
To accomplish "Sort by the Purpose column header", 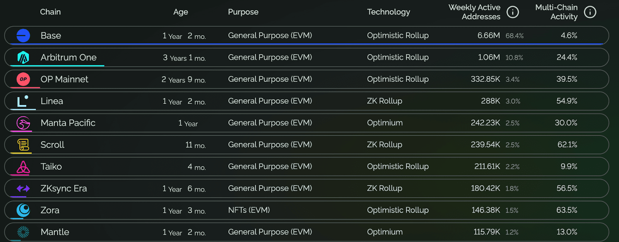I will coord(243,12).
